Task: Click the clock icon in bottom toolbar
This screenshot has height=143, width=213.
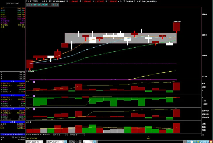Action: pyautogui.click(x=191, y=142)
